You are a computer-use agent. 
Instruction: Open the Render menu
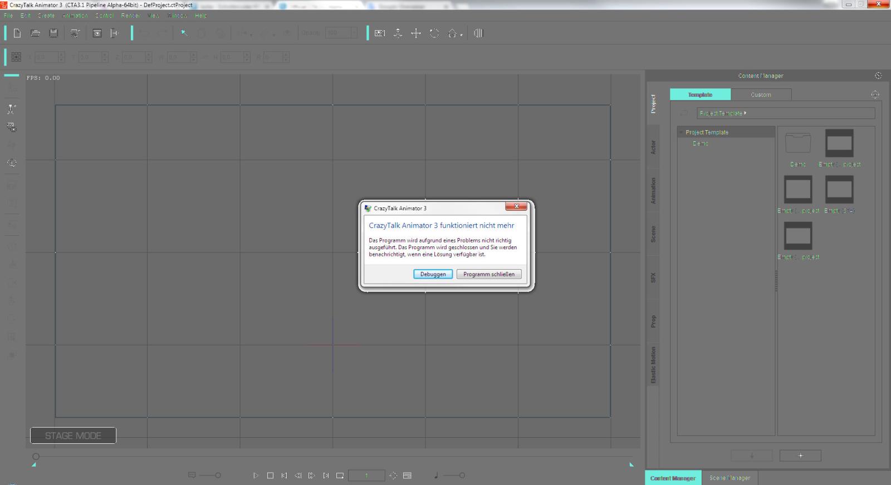(x=131, y=16)
